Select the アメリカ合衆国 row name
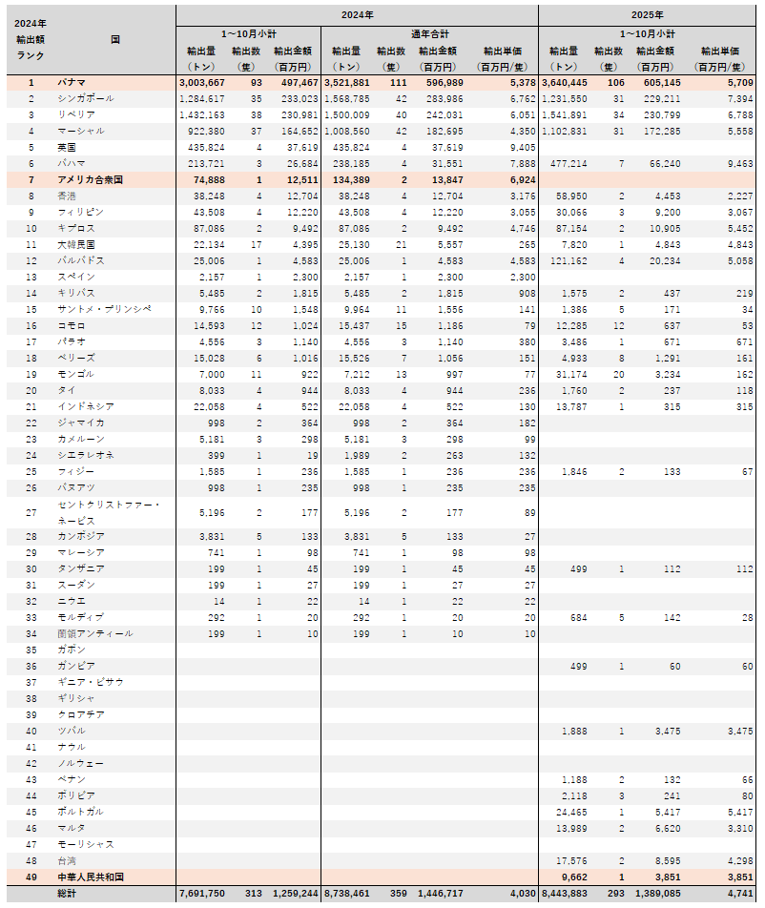Image resolution: width=765 pixels, height=908 pixels. click(x=91, y=179)
